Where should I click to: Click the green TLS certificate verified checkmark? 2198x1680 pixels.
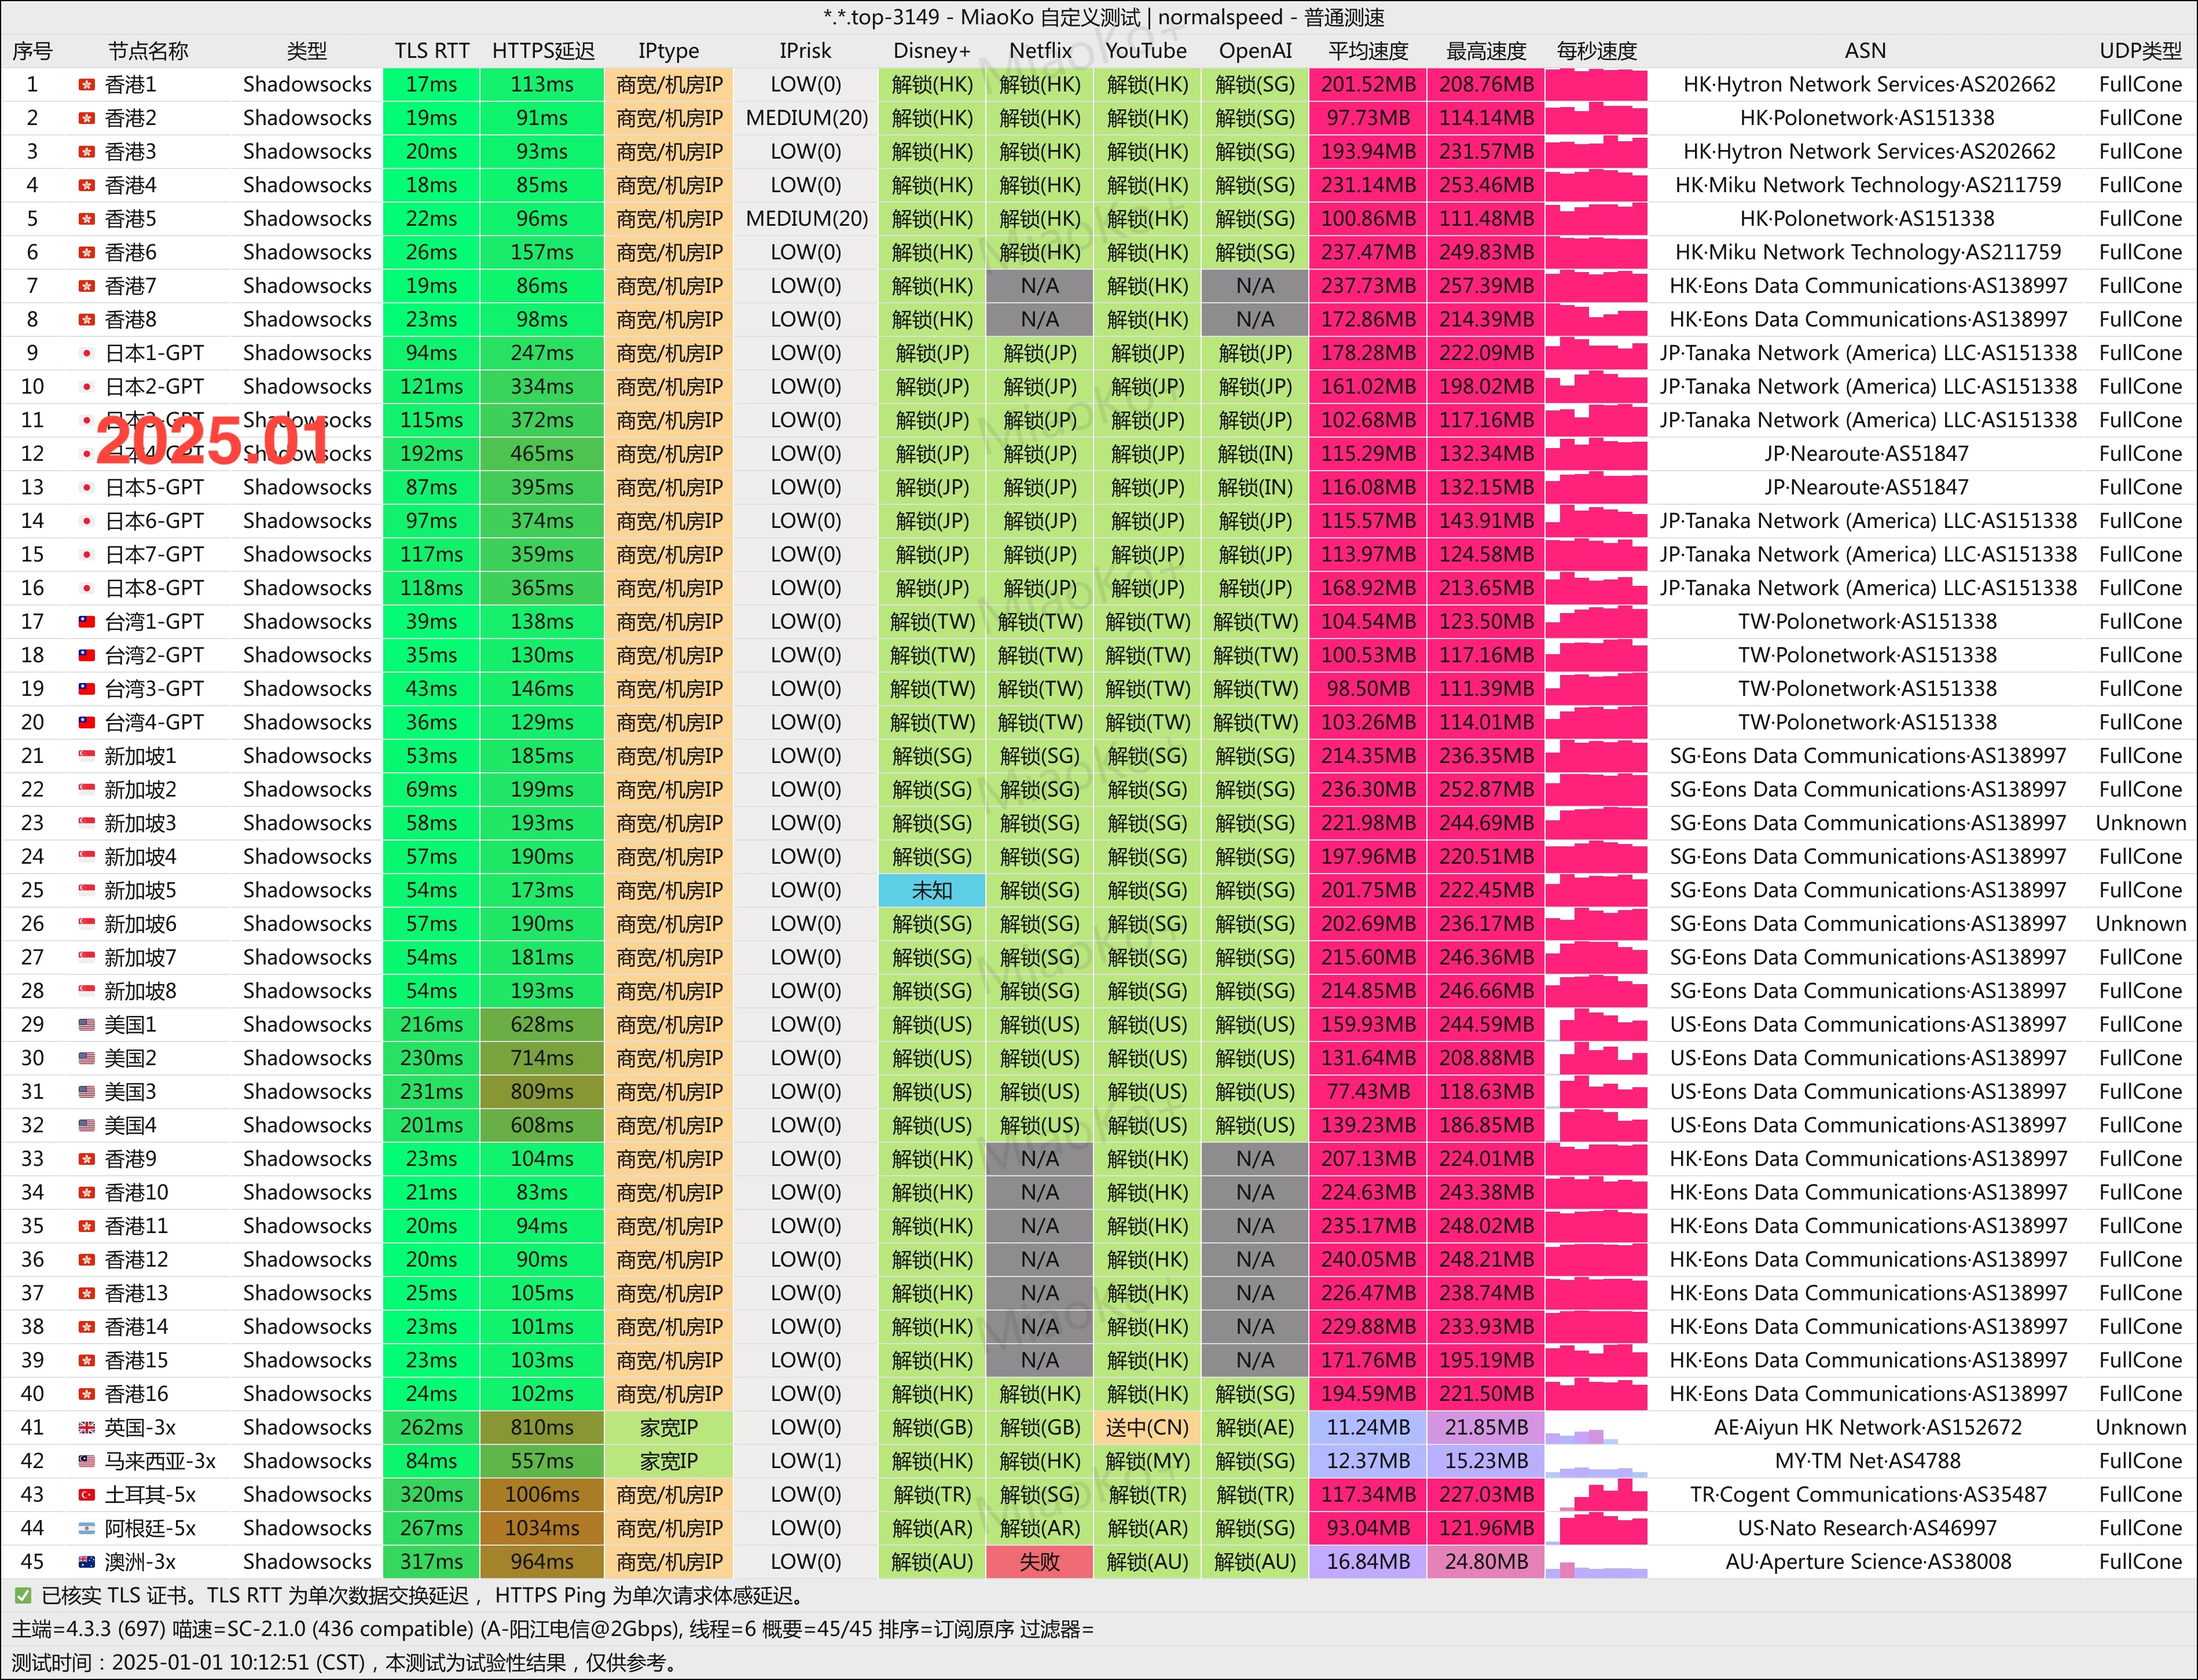pos(22,1596)
